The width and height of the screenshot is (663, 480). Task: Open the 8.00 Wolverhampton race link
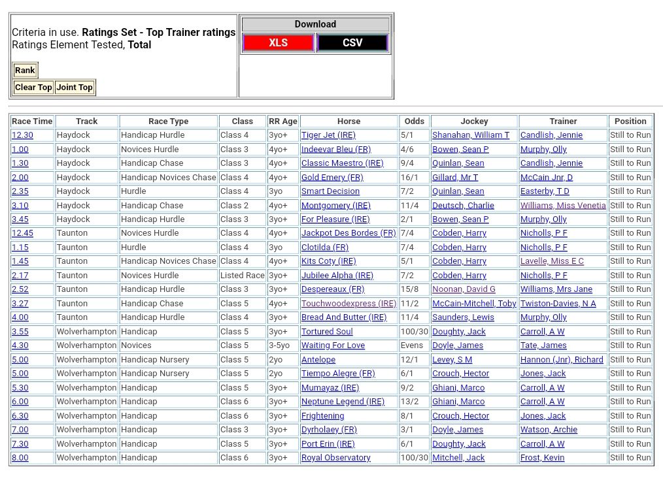coord(20,458)
